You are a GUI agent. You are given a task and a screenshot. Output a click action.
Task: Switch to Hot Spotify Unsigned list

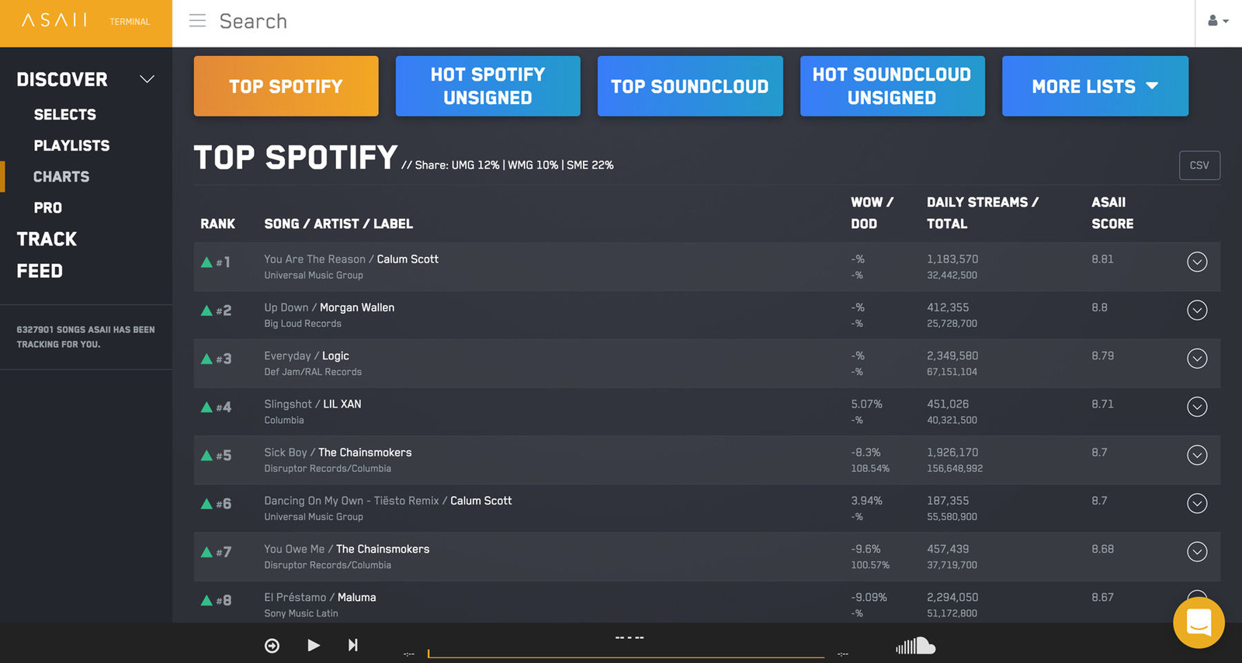tap(487, 86)
